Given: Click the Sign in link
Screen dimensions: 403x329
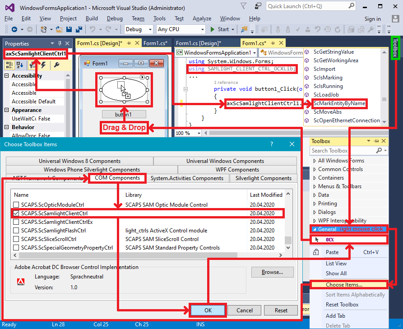Looking at the screenshot, I should pyautogui.click(x=372, y=19).
